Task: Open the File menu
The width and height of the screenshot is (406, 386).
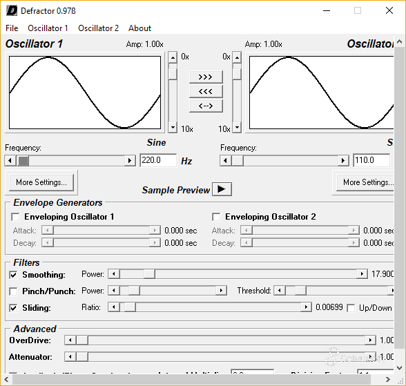Action: (x=12, y=28)
